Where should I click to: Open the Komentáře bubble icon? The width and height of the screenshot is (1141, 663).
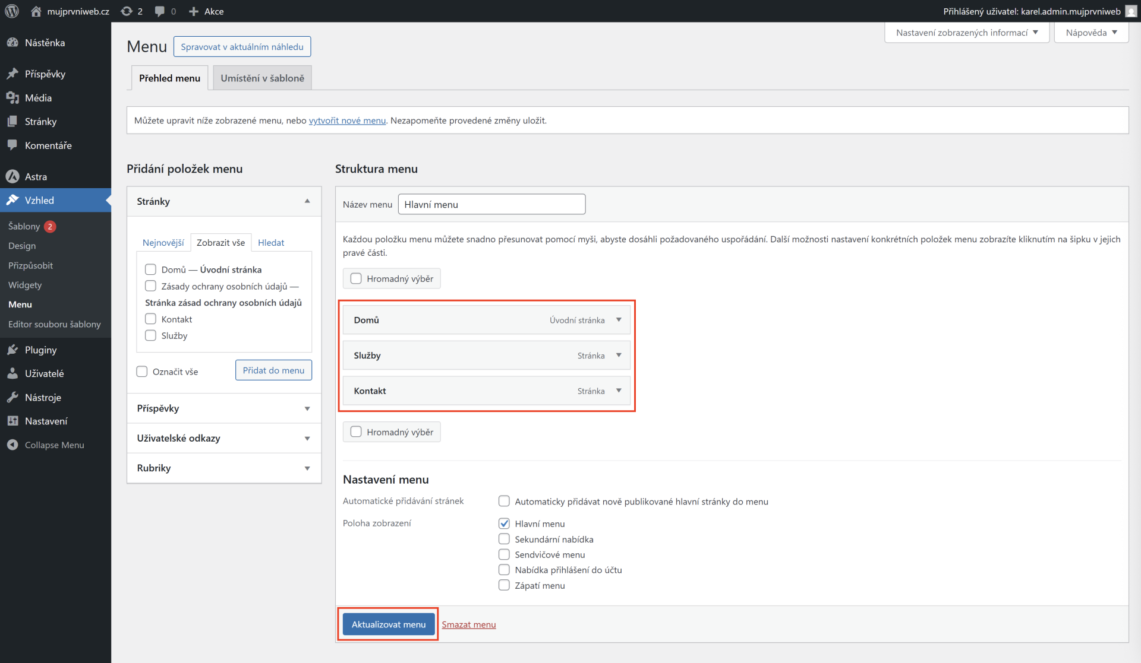point(13,145)
